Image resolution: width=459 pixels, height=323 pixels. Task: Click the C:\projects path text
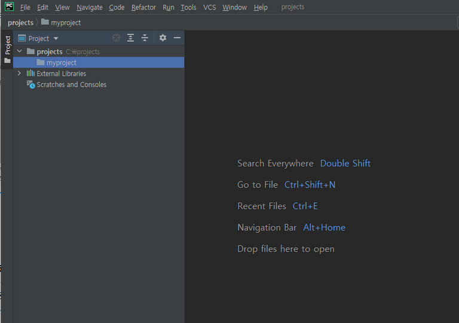click(x=83, y=52)
